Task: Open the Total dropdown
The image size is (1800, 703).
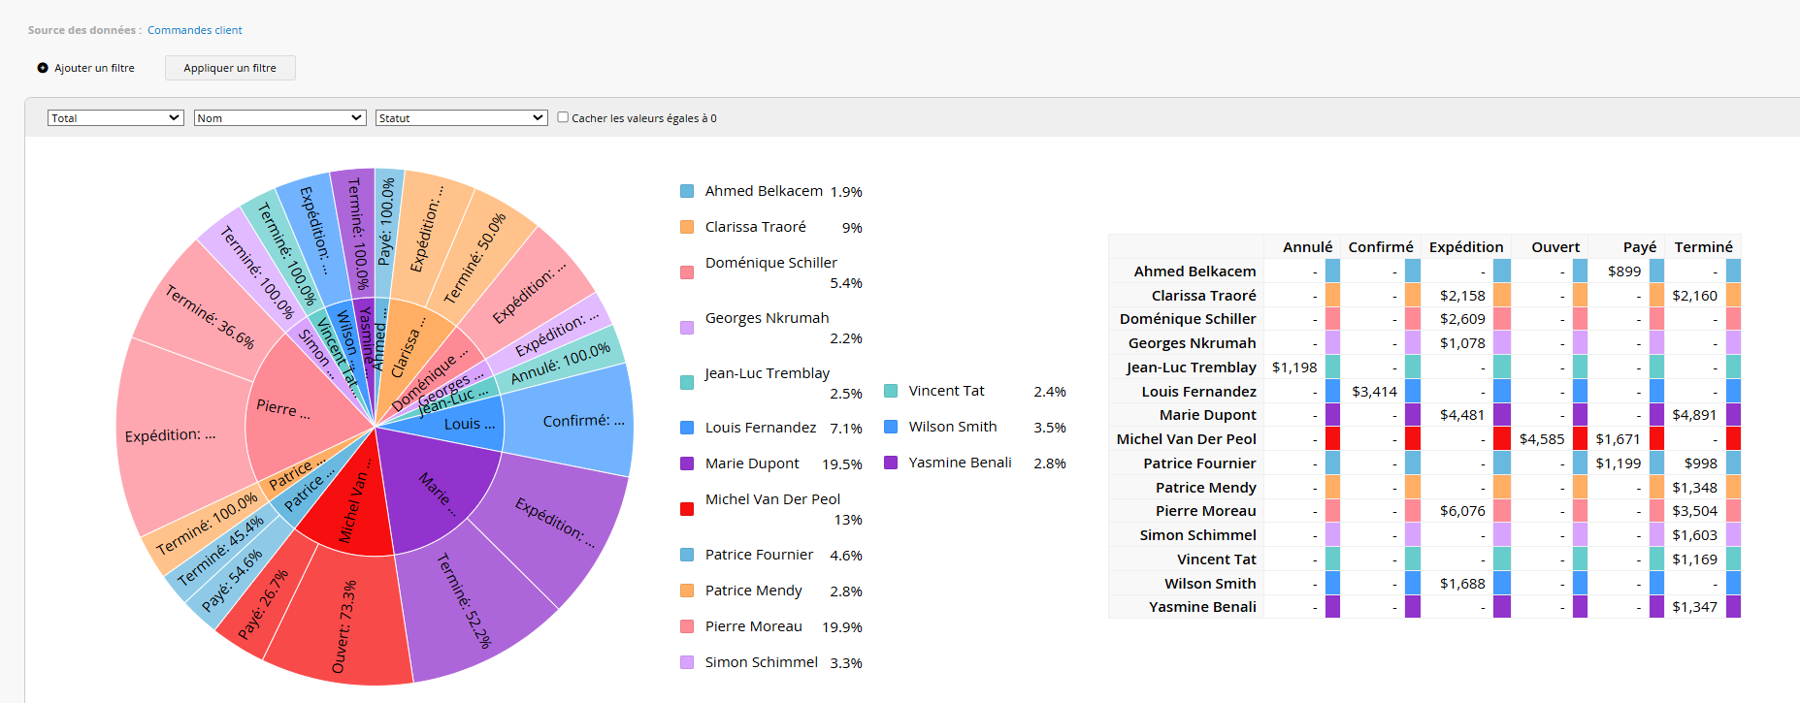Action: 115,118
